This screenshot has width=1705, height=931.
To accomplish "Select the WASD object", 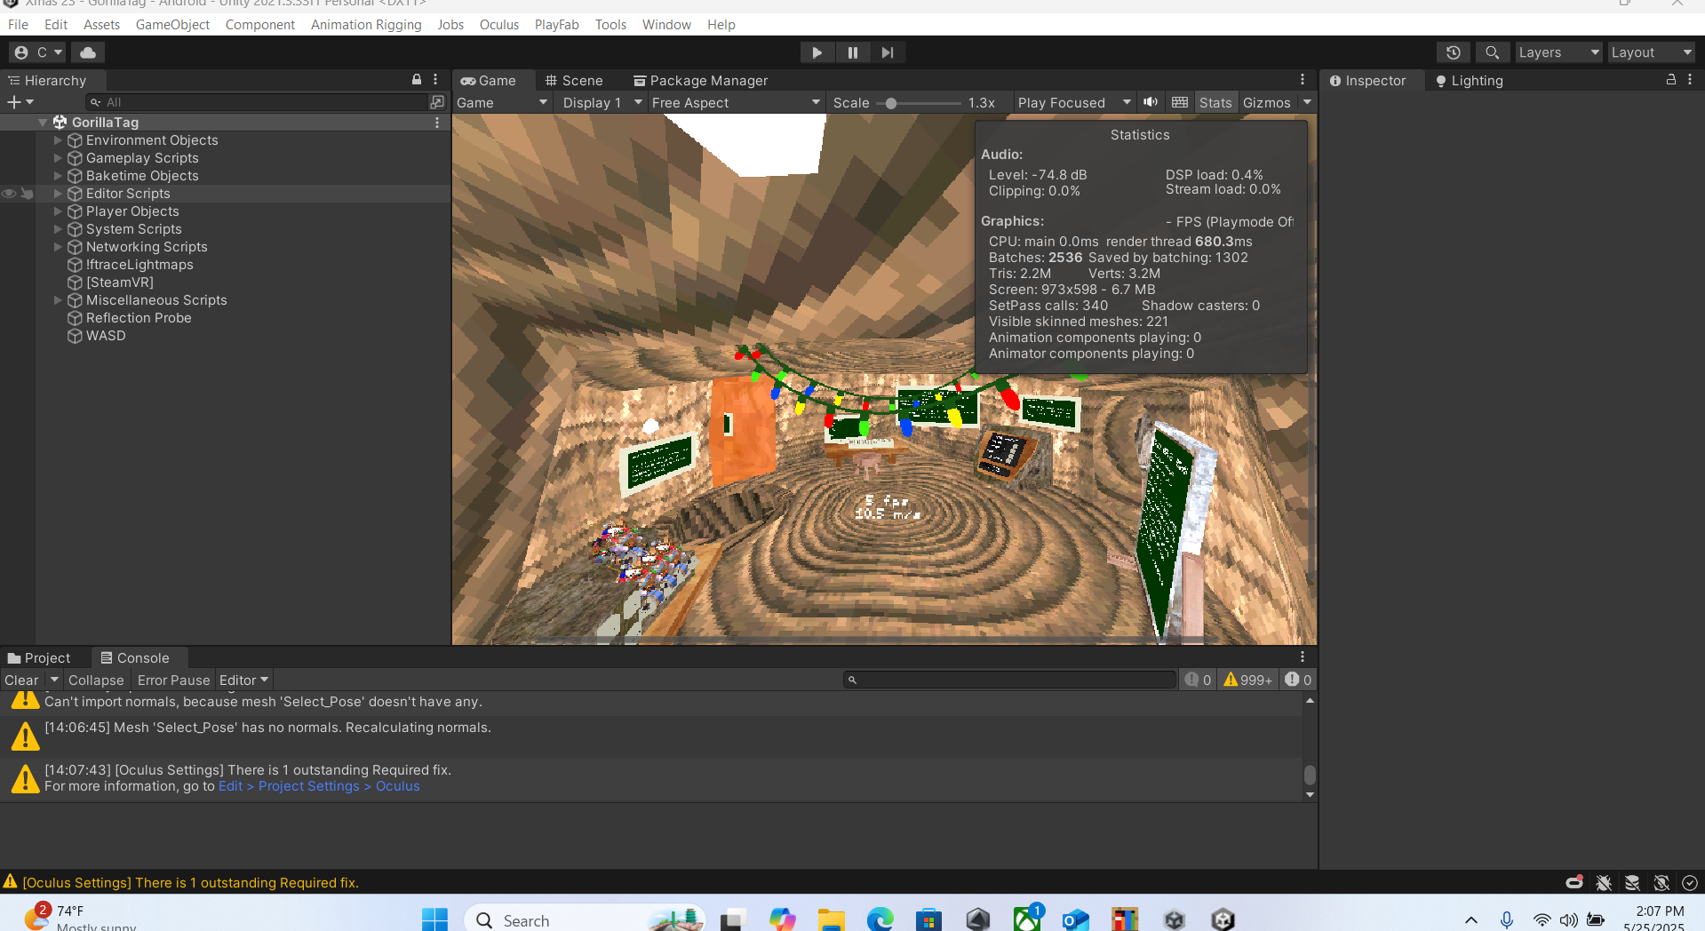I will click(x=105, y=336).
